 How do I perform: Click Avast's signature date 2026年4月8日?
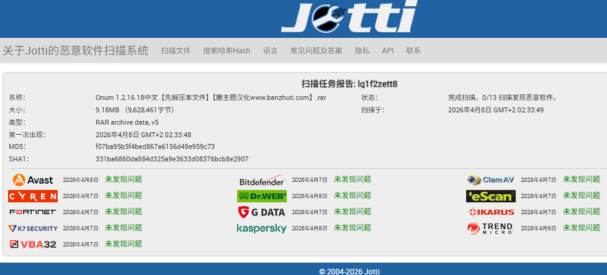[x=81, y=180]
